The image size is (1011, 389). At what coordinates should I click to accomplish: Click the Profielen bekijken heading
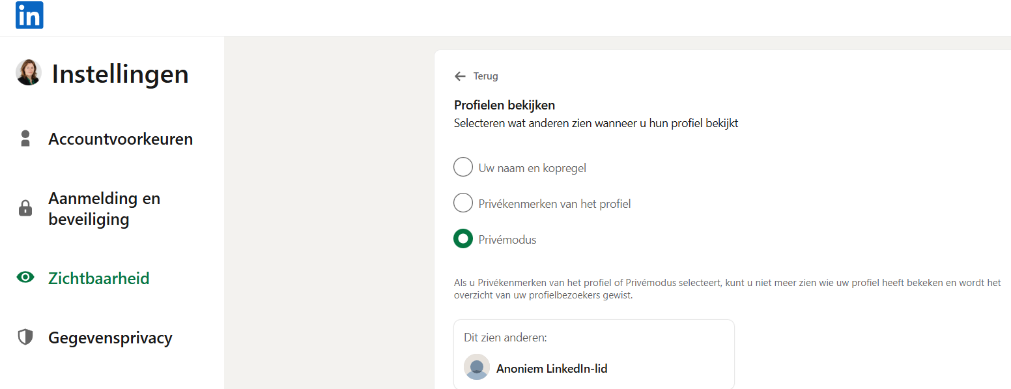(504, 105)
